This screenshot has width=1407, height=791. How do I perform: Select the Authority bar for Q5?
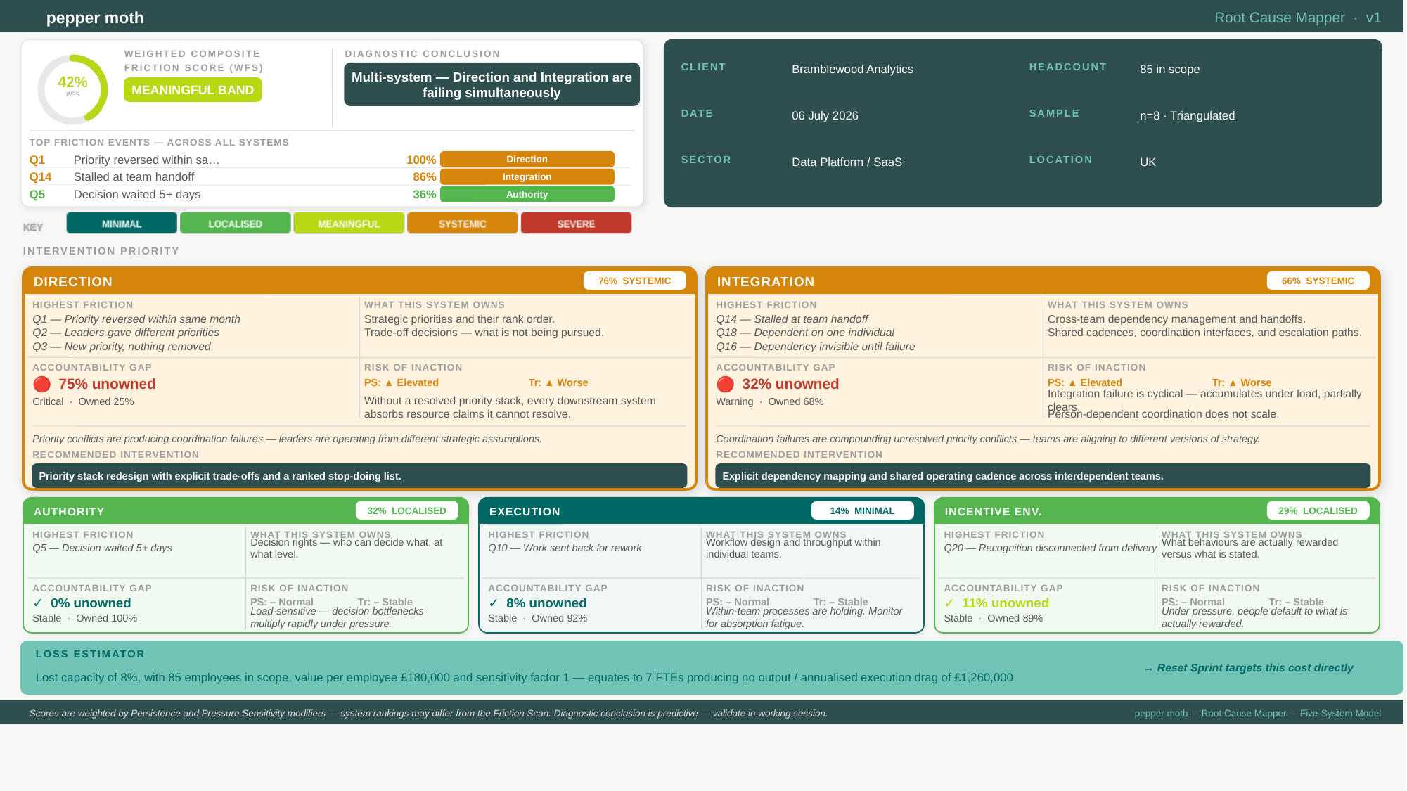527,195
